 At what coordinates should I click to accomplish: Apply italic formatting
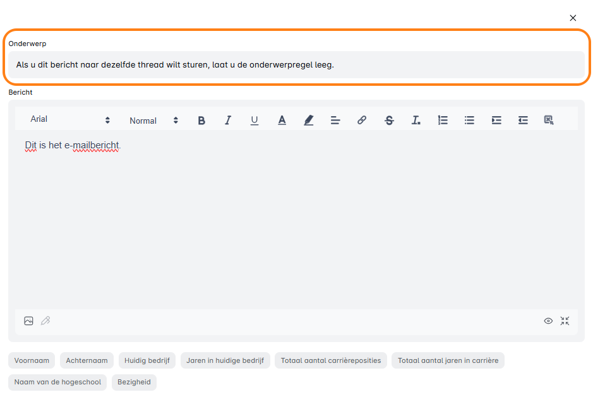click(228, 120)
